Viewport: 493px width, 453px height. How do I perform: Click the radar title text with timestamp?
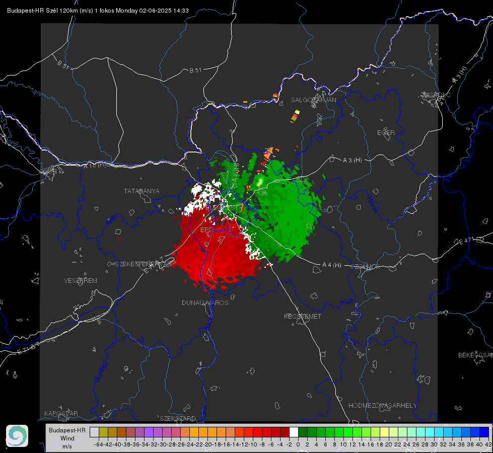[98, 11]
